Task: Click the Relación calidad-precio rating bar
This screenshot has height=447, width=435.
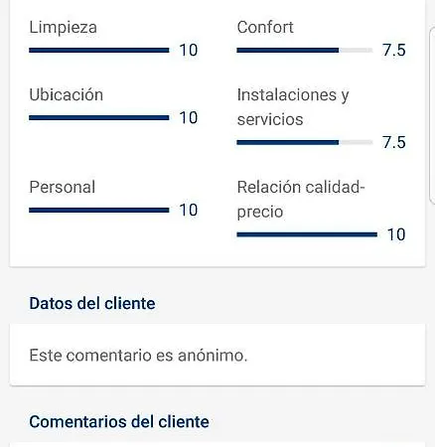Action: [307, 234]
